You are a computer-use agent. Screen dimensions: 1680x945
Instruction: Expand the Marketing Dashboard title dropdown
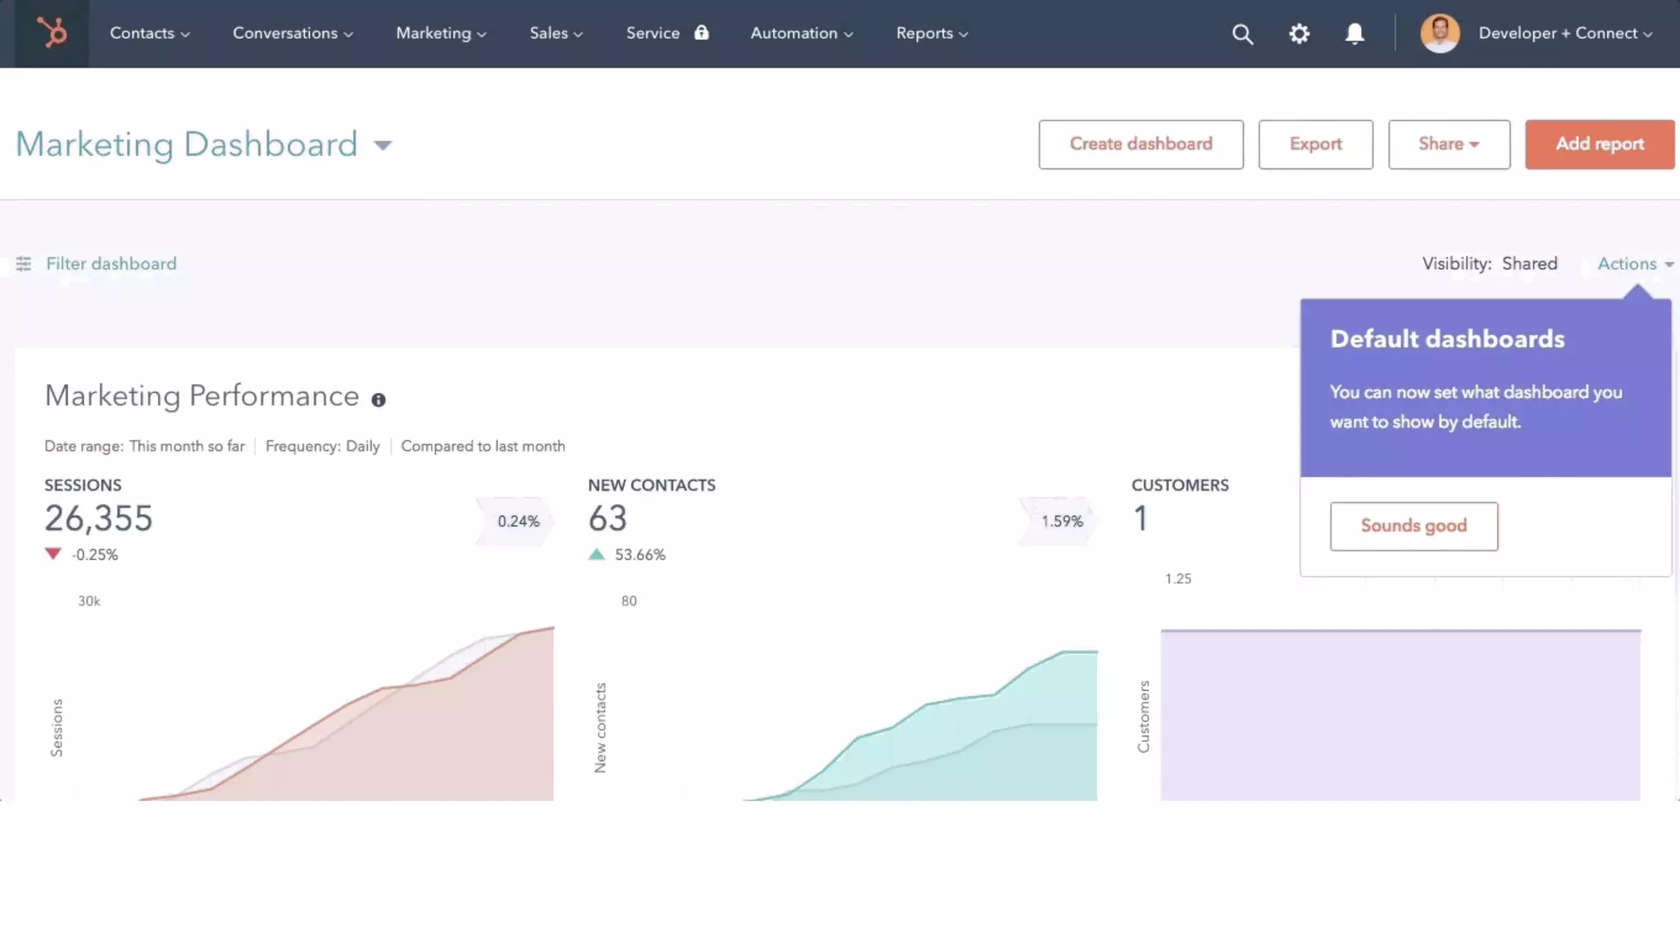(382, 145)
